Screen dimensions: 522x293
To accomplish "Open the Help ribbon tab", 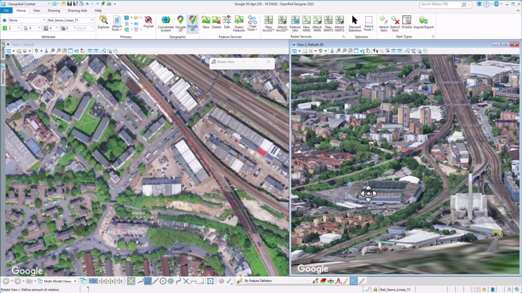I will pyautogui.click(x=98, y=11).
